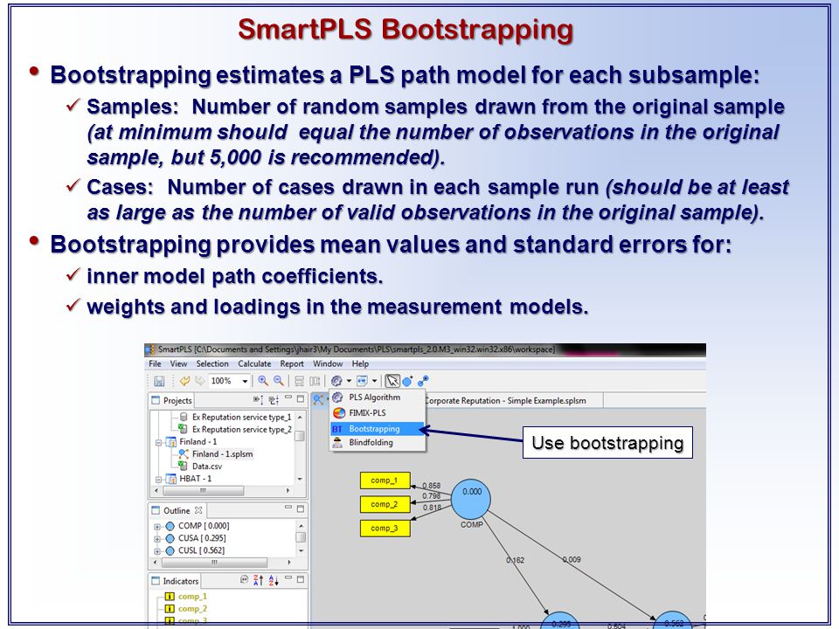Click the Zoom In magnifier icon
The width and height of the screenshot is (839, 629).
point(263,381)
